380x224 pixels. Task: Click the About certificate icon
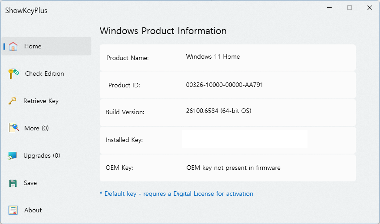[x=13, y=210]
